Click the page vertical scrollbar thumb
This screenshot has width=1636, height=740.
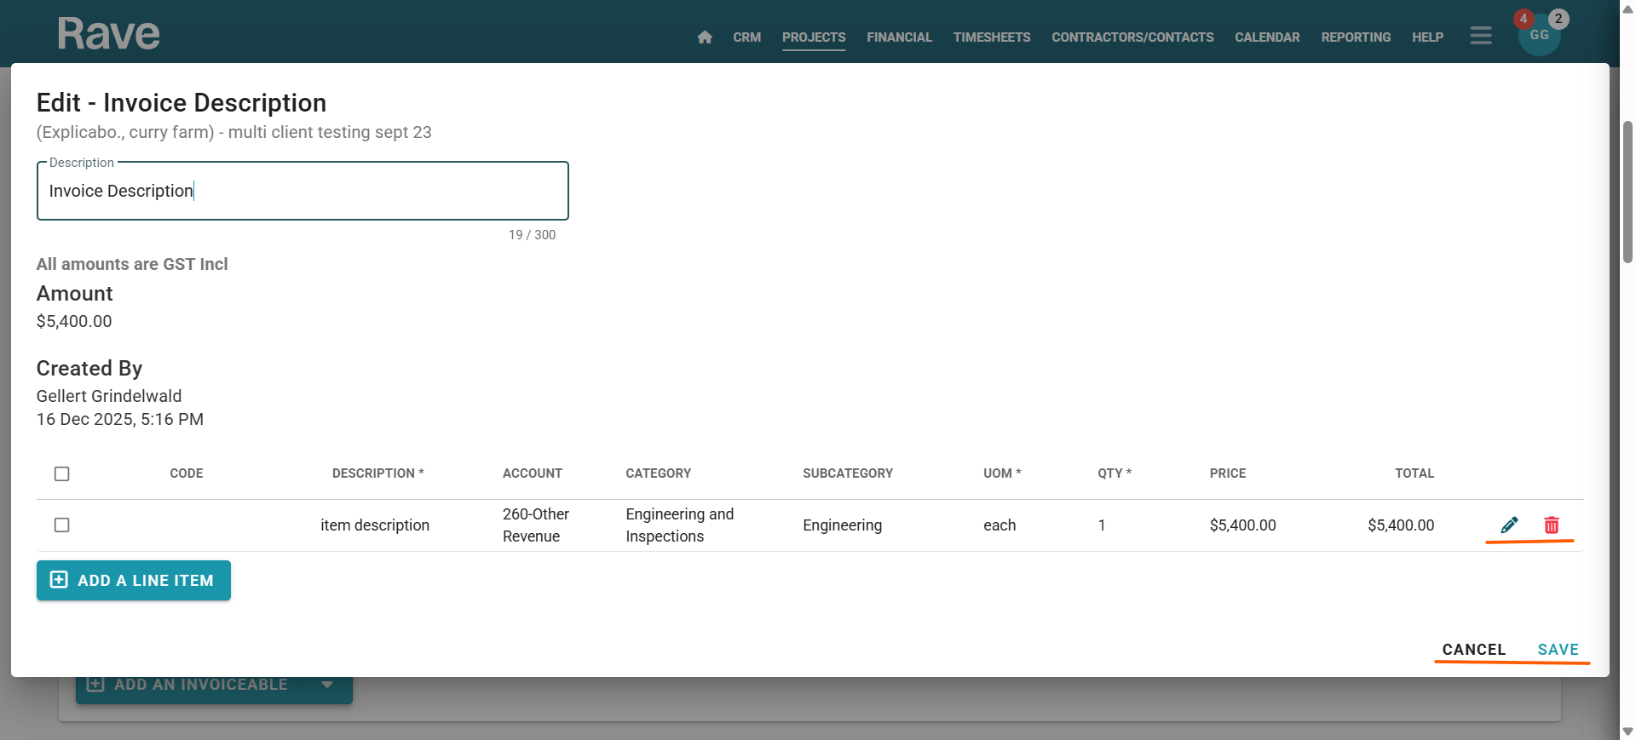pos(1627,192)
